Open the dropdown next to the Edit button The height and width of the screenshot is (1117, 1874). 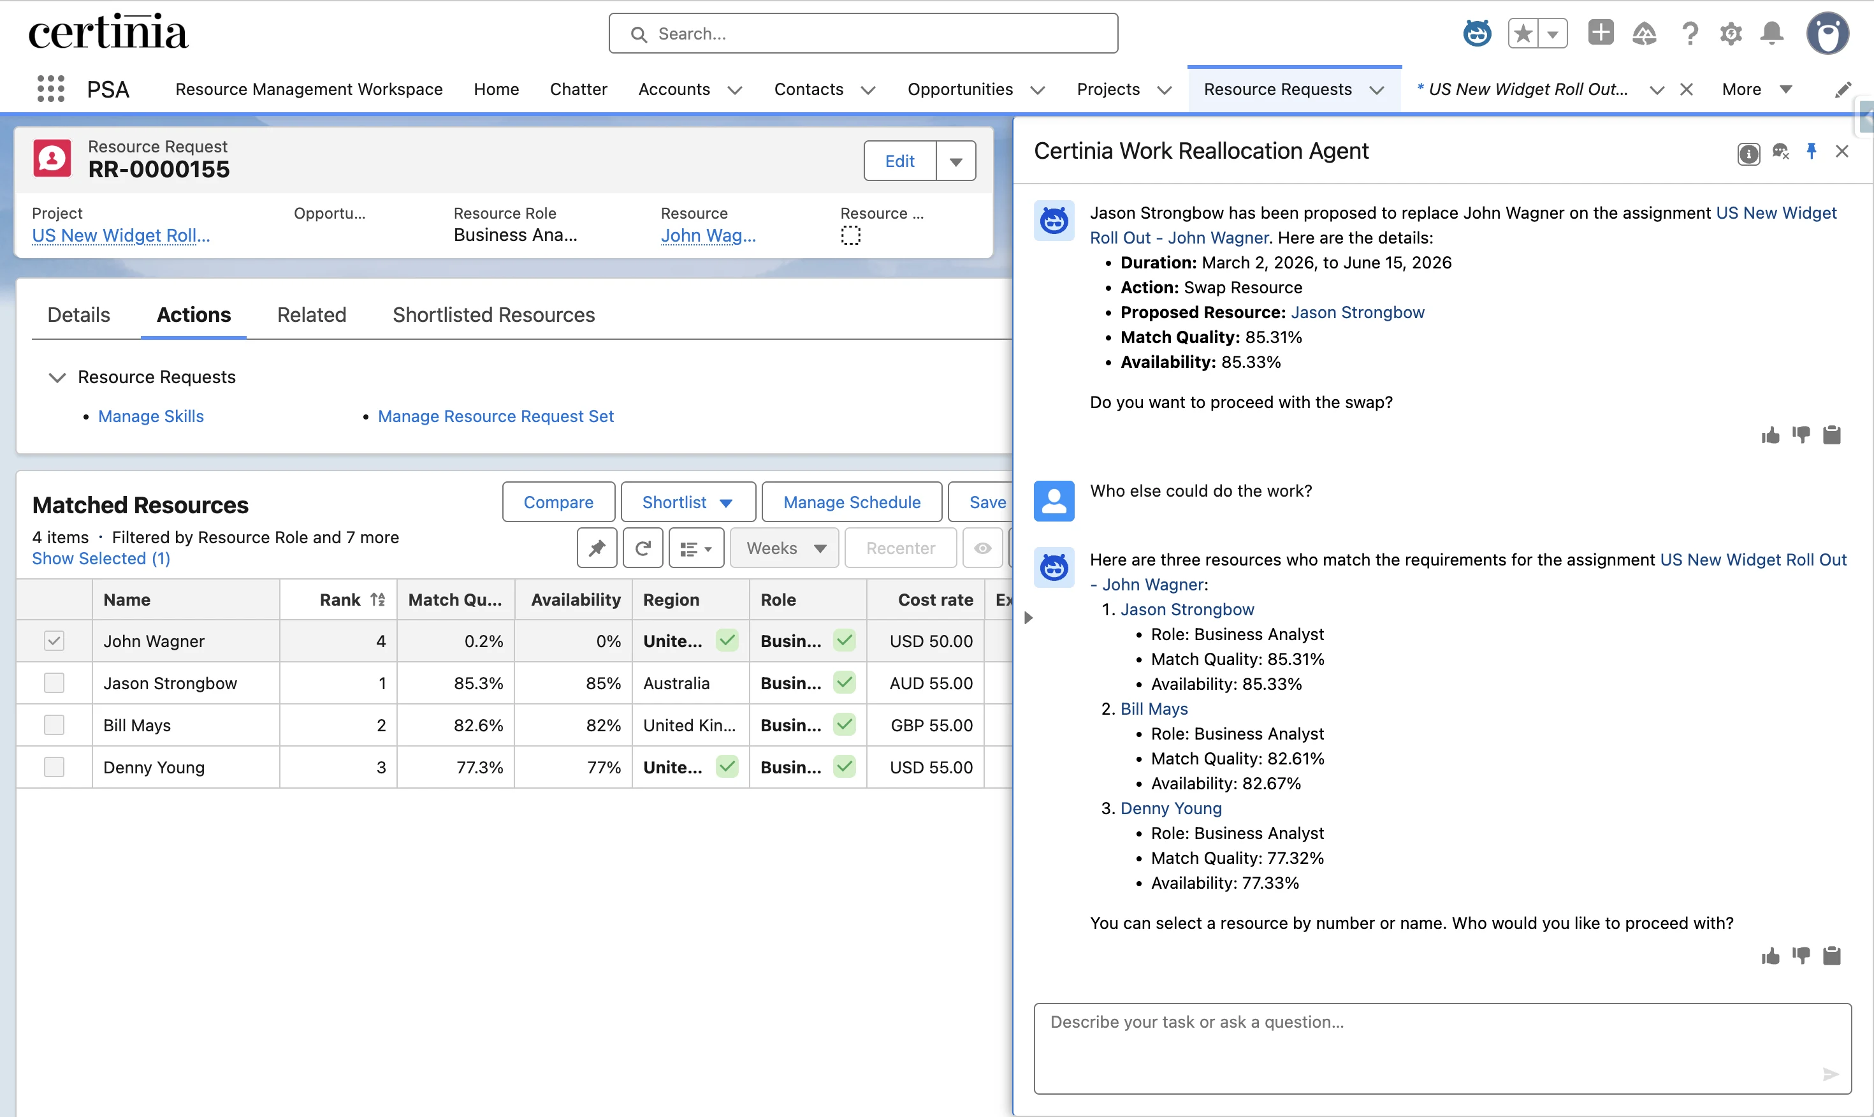(x=955, y=160)
